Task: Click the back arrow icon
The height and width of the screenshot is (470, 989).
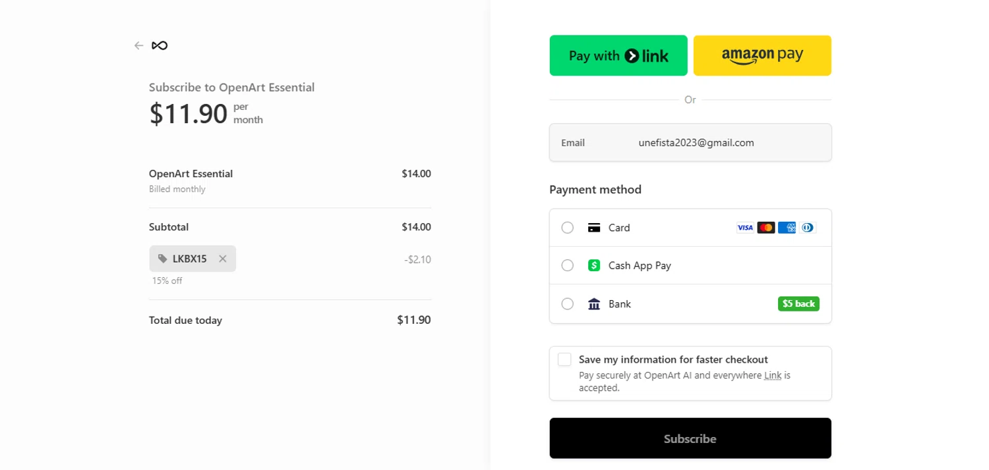Action: 138,45
